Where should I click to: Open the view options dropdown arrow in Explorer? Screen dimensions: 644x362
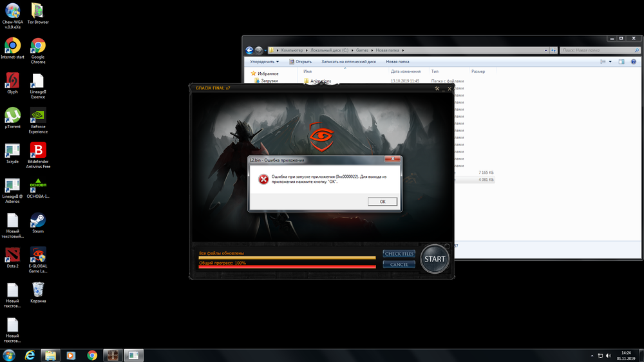(x=611, y=62)
